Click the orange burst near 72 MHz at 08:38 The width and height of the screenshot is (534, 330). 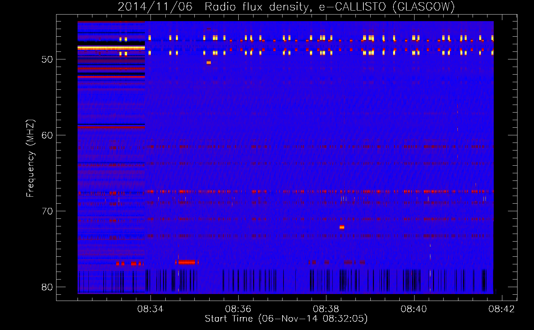pyautogui.click(x=342, y=227)
